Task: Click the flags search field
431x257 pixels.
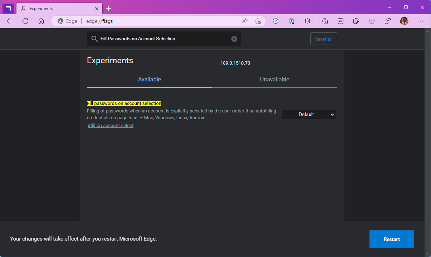Action: click(164, 39)
